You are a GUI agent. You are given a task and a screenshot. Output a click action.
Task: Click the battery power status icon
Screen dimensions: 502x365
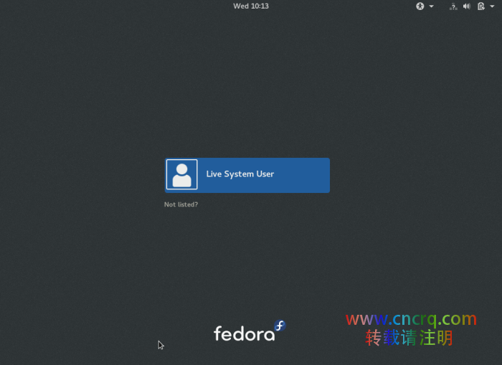coord(481,6)
